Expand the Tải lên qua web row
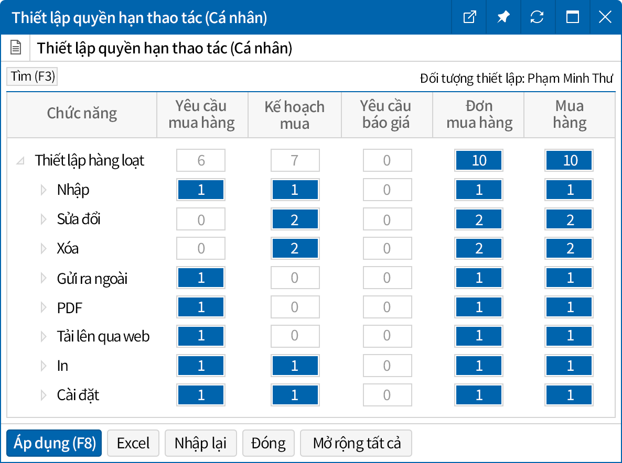Screen dimensions: 622x463 point(44,337)
